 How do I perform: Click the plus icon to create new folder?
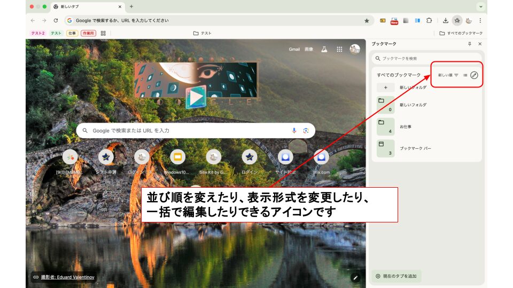385,87
